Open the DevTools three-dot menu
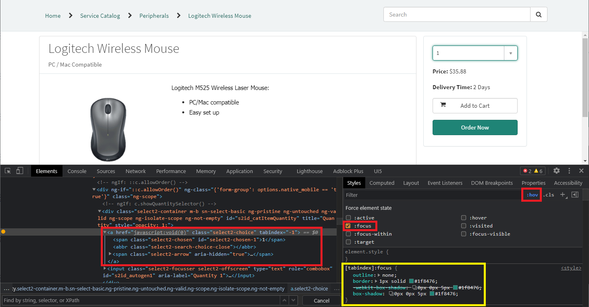This screenshot has height=307, width=589. pos(569,171)
